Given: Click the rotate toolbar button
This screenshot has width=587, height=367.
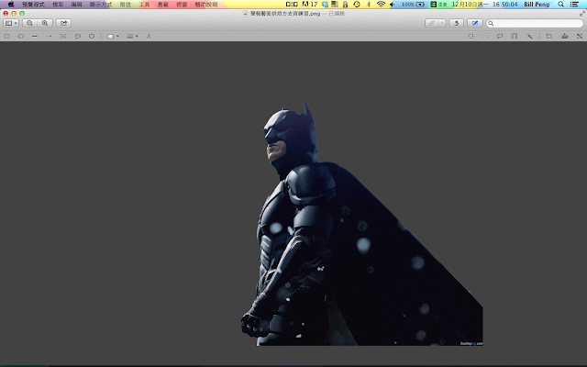Looking at the screenshot, I should pyautogui.click(x=457, y=23).
